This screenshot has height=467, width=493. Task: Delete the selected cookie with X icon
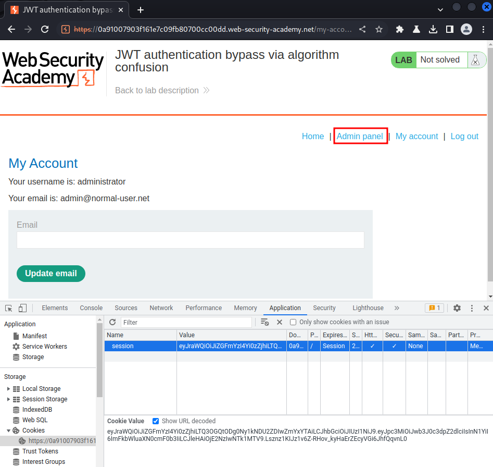pyautogui.click(x=280, y=322)
